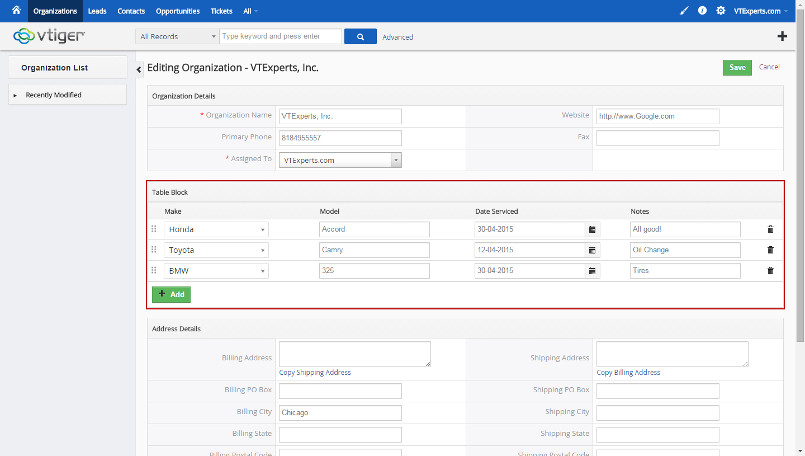Image resolution: width=805 pixels, height=456 pixels.
Task: Open the VTExperts.com user menu
Action: pos(761,11)
